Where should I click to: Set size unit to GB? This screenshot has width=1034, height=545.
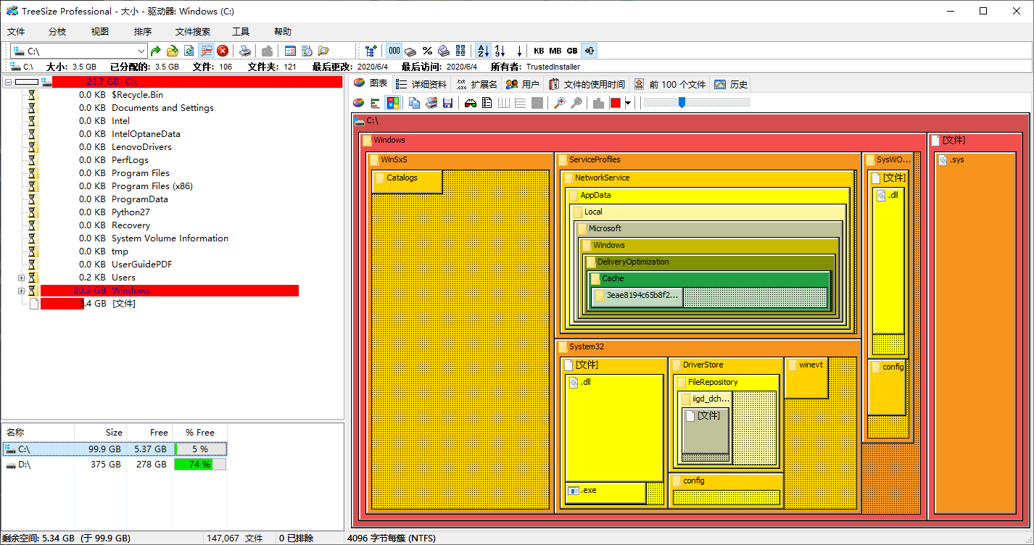click(x=572, y=51)
